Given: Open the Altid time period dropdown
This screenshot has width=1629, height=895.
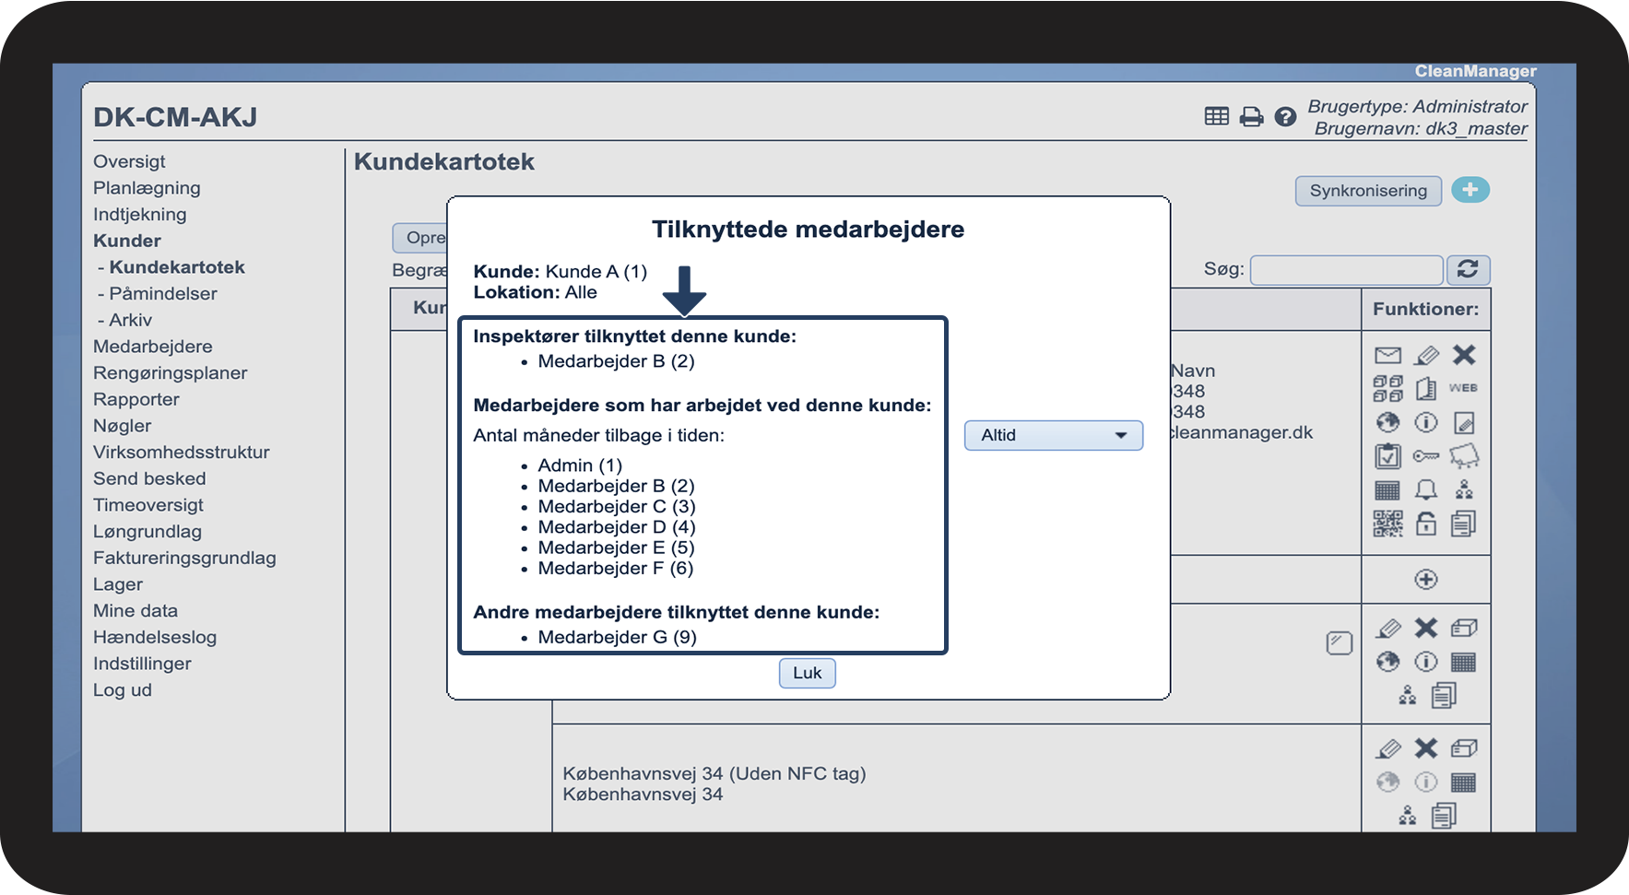Looking at the screenshot, I should point(1053,435).
